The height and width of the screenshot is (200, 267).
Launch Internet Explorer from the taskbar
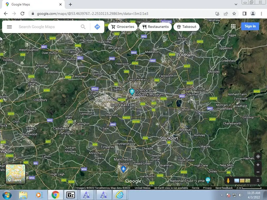[119, 195]
